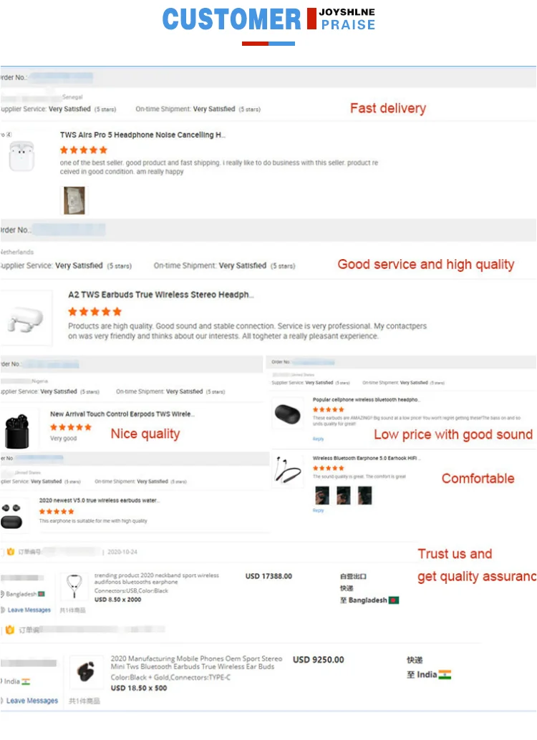This screenshot has width=537, height=740.
Task: Click Leave Messages for the Bangladesh order
Action: (x=29, y=610)
